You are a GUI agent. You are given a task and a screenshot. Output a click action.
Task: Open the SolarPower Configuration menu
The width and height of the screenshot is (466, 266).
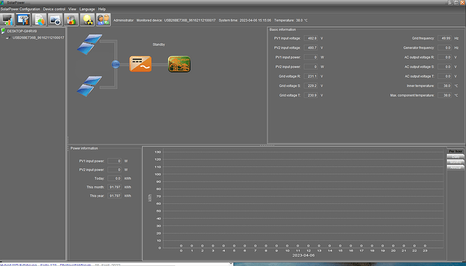pos(20,9)
